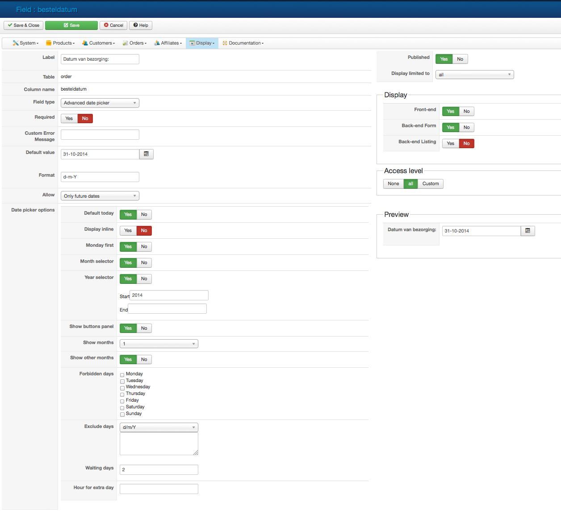
Task: Open the Customers menu
Action: (x=99, y=43)
